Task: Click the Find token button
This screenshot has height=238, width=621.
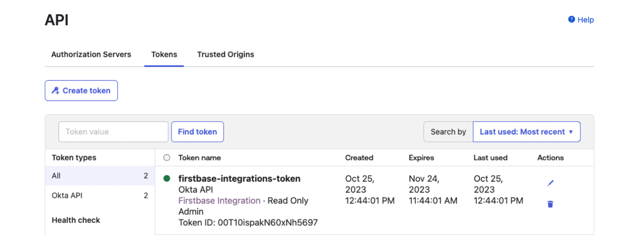Action: click(x=198, y=132)
